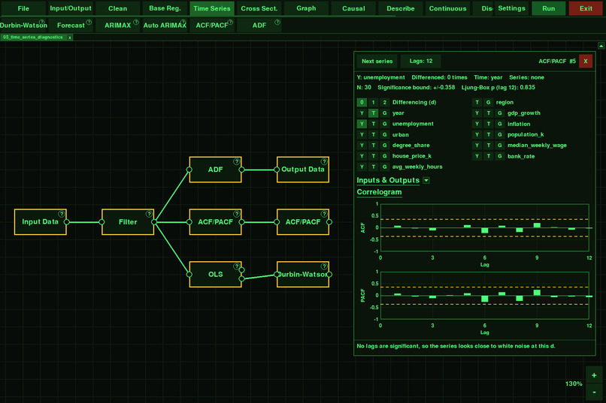Switch to the Describe tab
The image size is (606, 403).
point(401,8)
